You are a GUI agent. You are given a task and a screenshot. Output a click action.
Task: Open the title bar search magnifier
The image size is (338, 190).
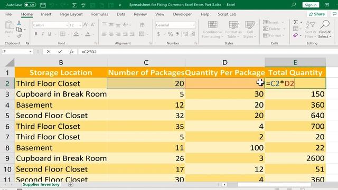tap(294, 5)
